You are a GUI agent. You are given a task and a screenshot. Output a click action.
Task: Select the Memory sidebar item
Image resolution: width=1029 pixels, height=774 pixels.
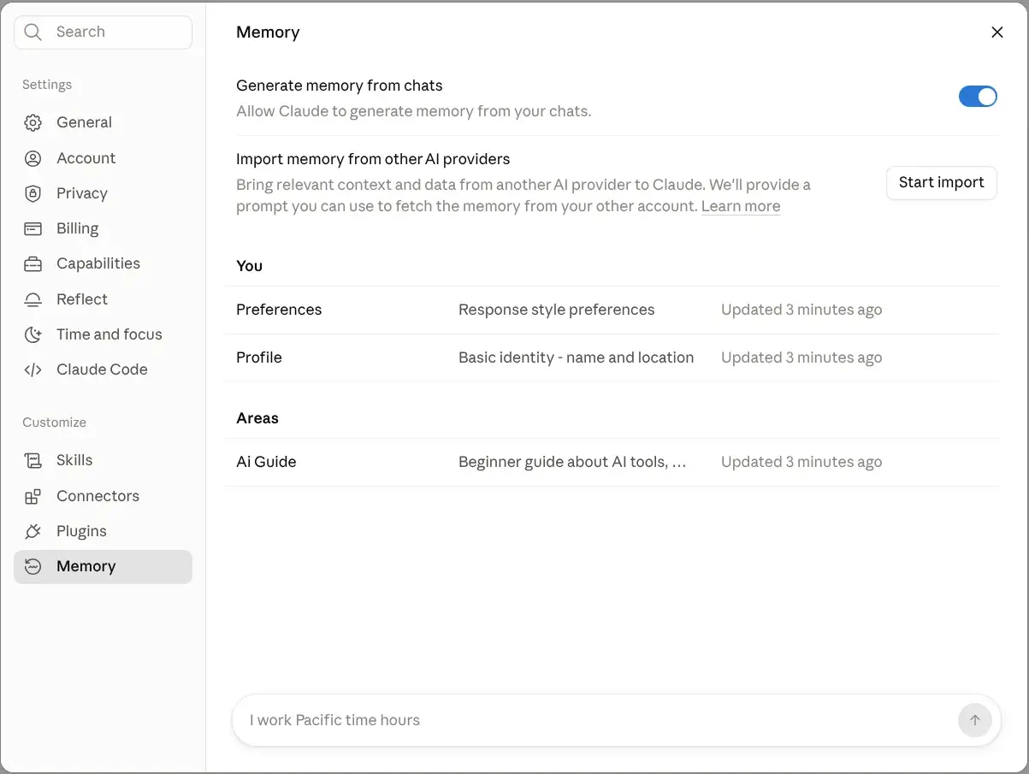pos(103,566)
